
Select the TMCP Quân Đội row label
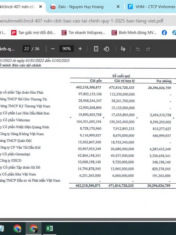tap(16, 141)
